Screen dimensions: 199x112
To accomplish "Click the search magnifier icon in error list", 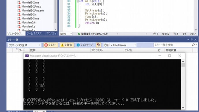I will 193,45.
